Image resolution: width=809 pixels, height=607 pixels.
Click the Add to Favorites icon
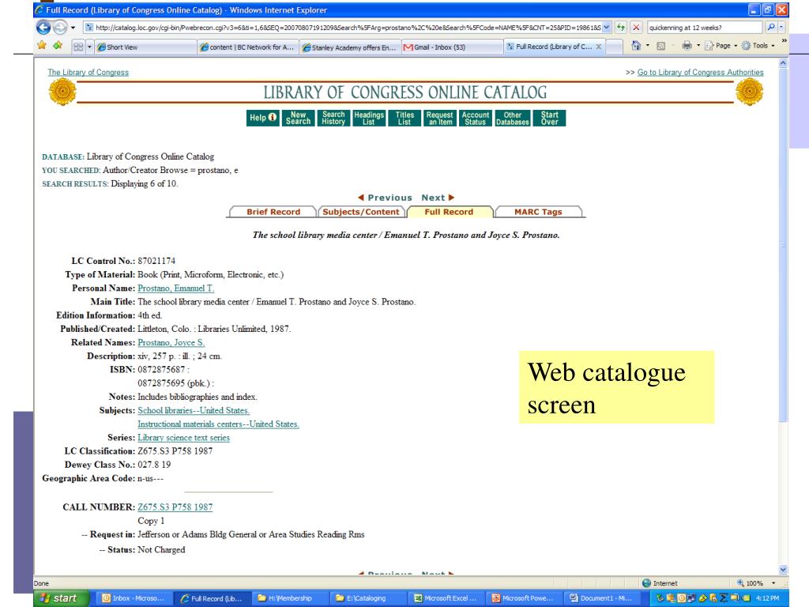pyautogui.click(x=57, y=46)
